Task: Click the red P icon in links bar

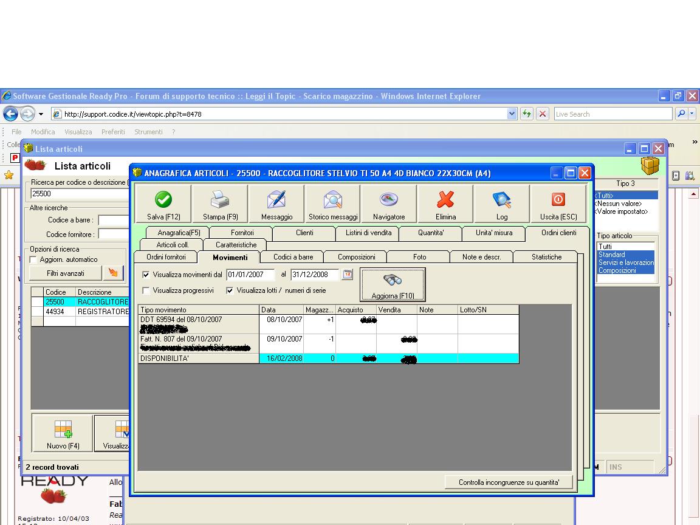Action: tap(15, 157)
